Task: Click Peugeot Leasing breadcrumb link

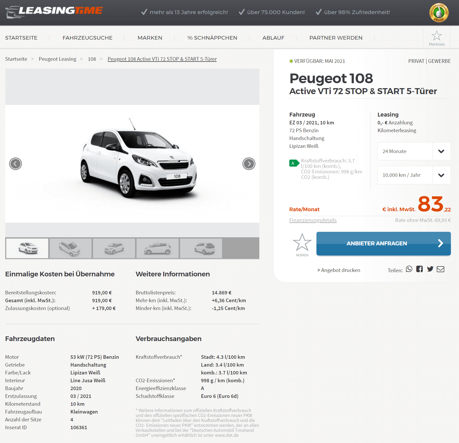Action: [58, 59]
